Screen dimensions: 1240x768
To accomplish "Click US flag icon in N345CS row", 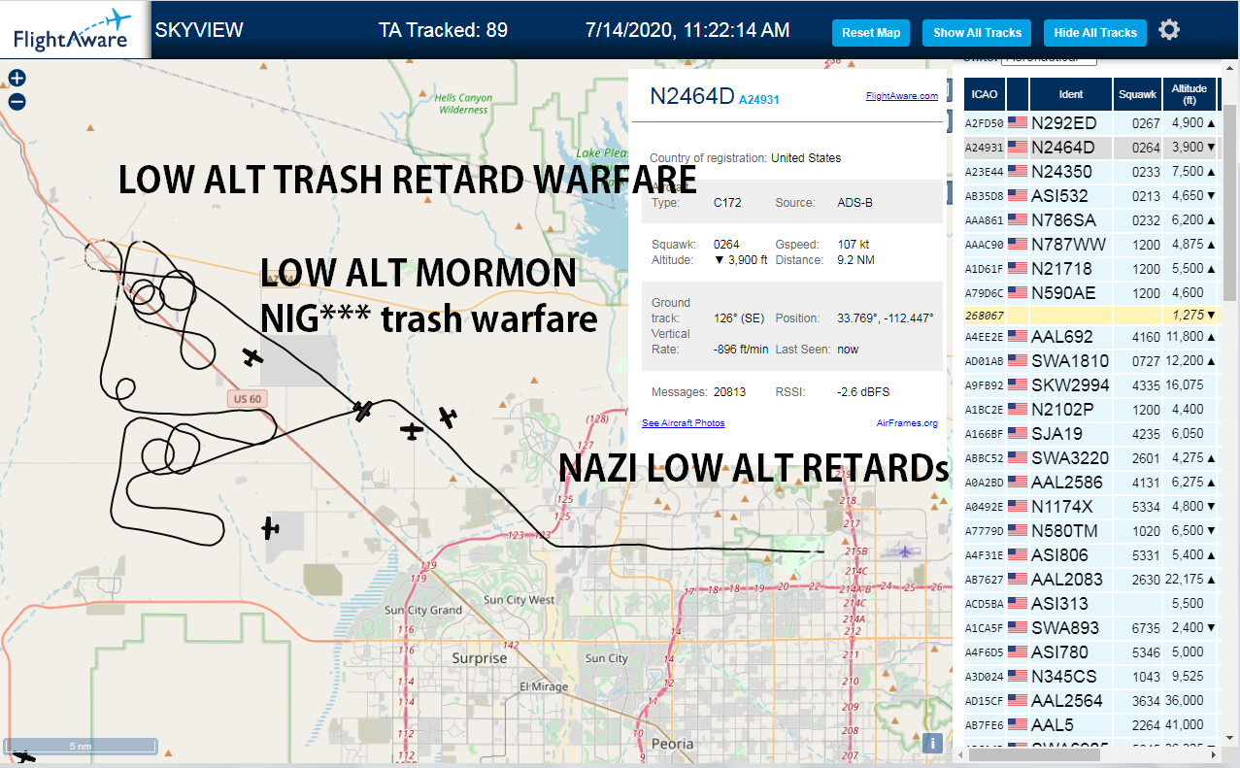I will [x=1018, y=677].
